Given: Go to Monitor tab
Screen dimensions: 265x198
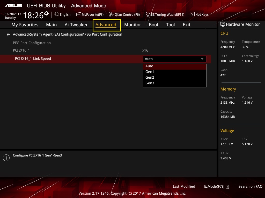Looking at the screenshot, I should click(x=132, y=25).
